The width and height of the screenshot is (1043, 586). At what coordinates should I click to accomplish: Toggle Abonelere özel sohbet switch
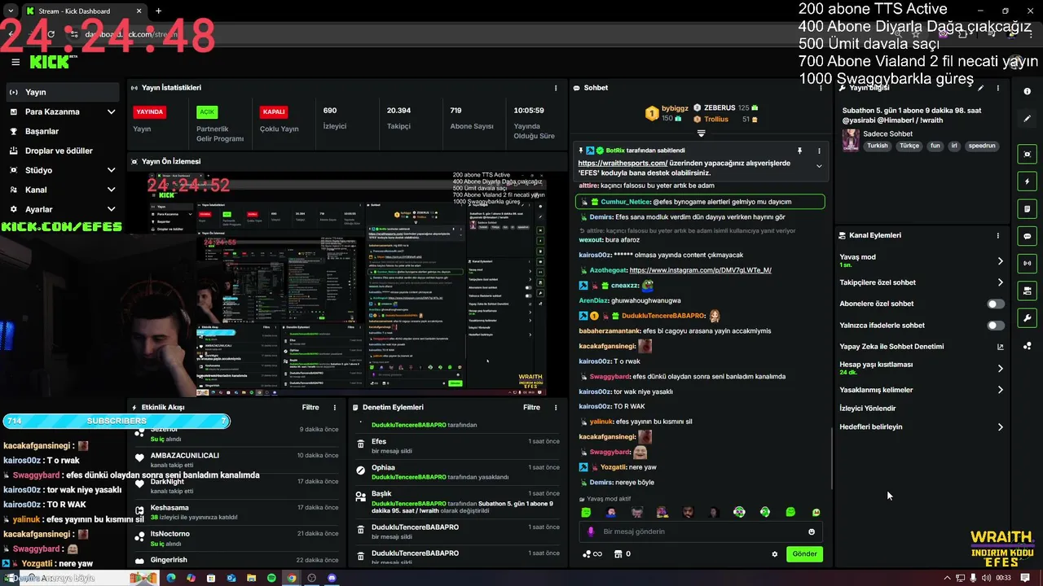click(996, 304)
